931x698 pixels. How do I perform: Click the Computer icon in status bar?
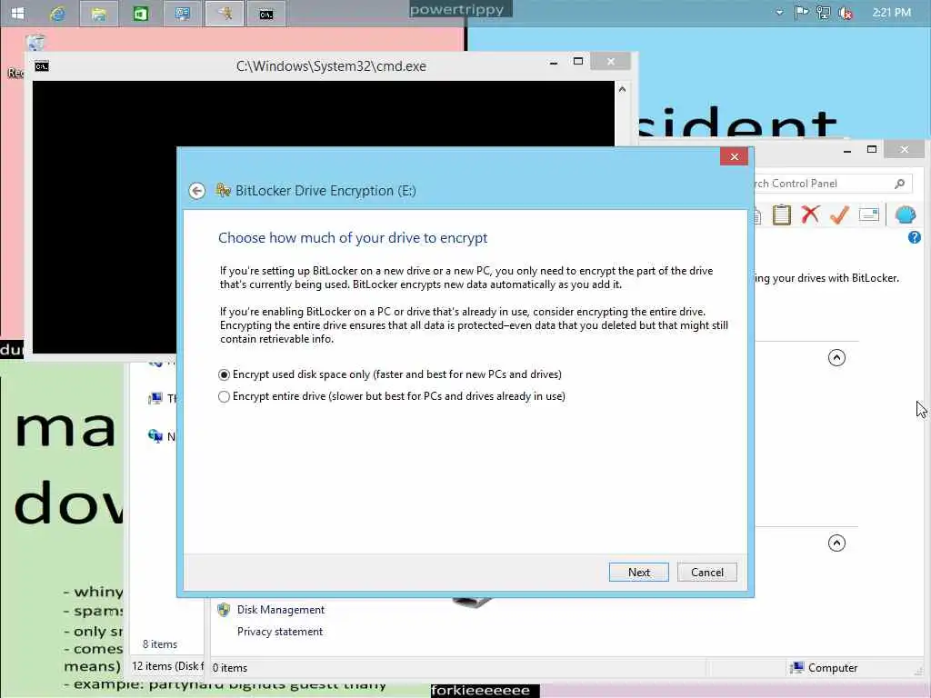point(797,668)
